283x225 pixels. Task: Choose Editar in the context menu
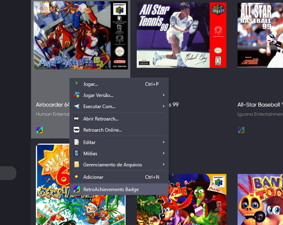pos(119,142)
